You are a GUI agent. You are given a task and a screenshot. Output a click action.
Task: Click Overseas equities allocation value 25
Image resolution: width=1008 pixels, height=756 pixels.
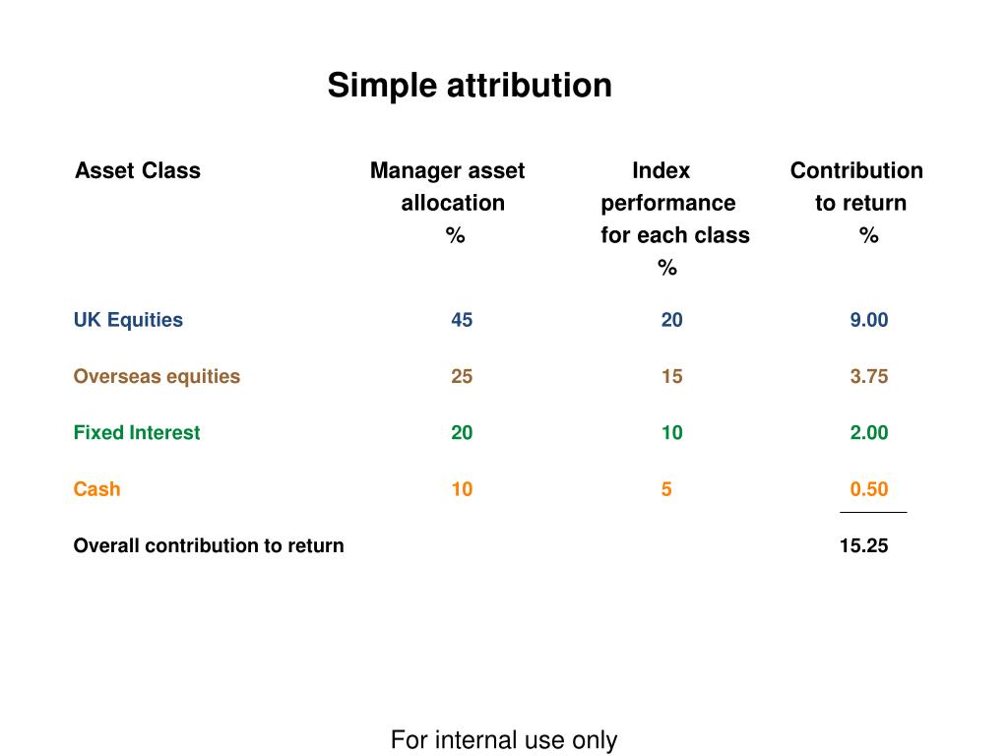coord(462,377)
